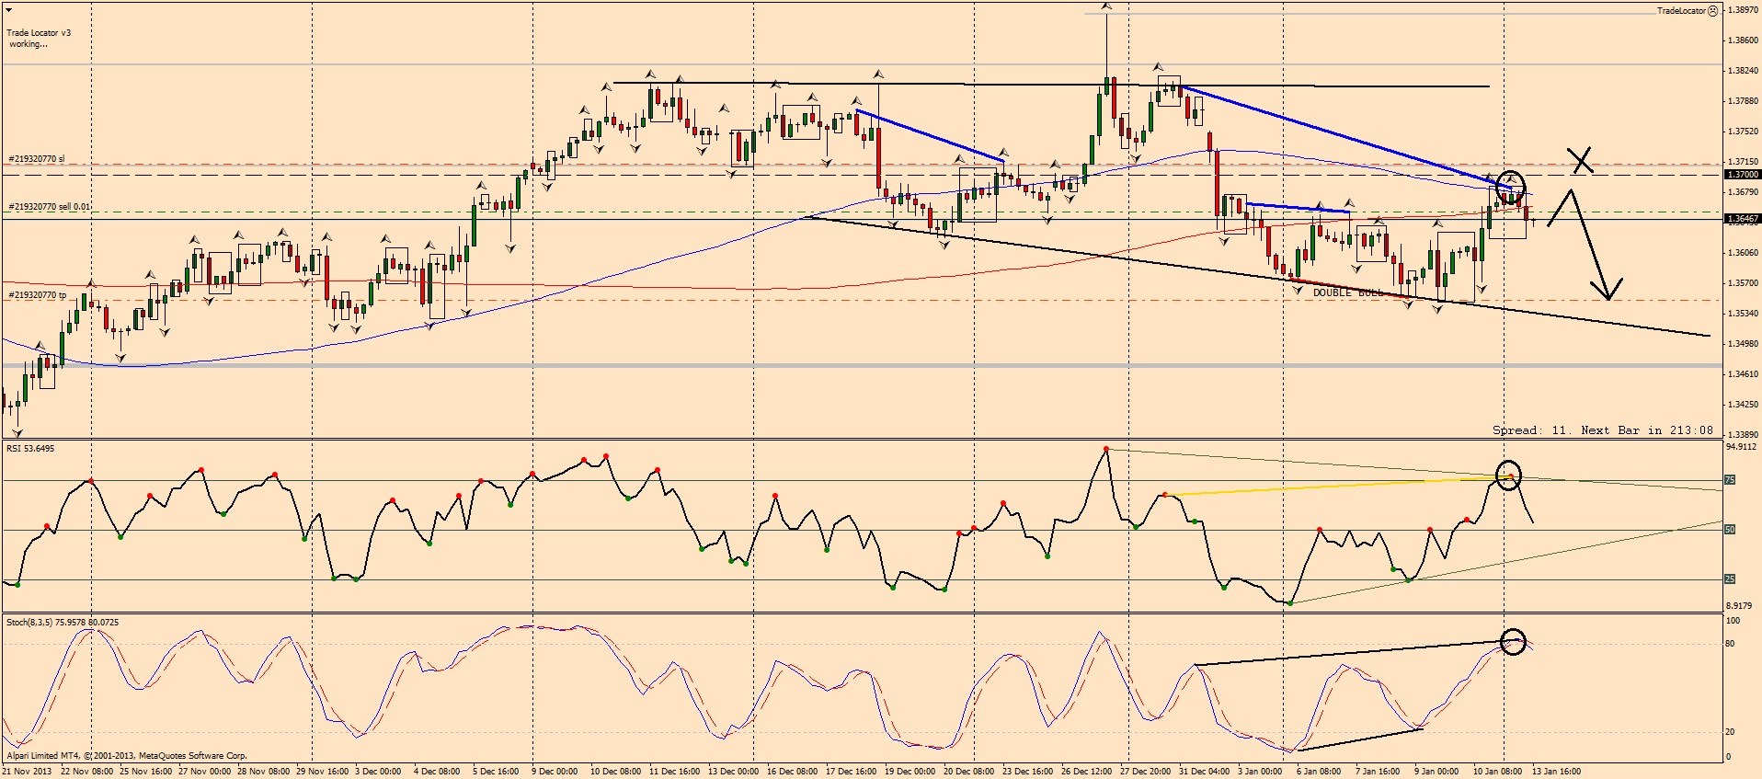Click the RSI level 75 tag
Screen dimensions: 1762x779
click(1730, 480)
